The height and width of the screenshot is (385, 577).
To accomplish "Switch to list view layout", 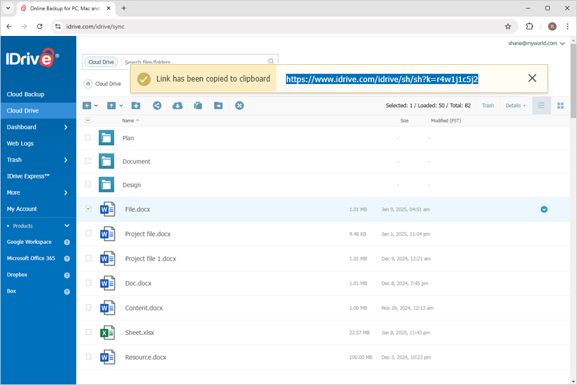I will (x=541, y=106).
